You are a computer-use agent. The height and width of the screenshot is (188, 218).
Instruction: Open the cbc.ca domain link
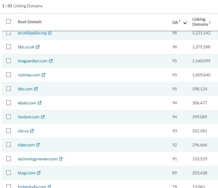point(23,131)
